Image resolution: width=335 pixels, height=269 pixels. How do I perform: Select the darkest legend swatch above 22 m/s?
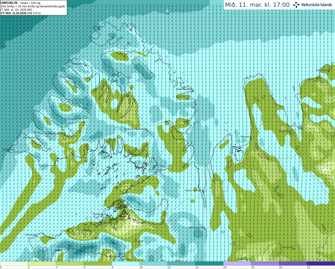(321, 264)
